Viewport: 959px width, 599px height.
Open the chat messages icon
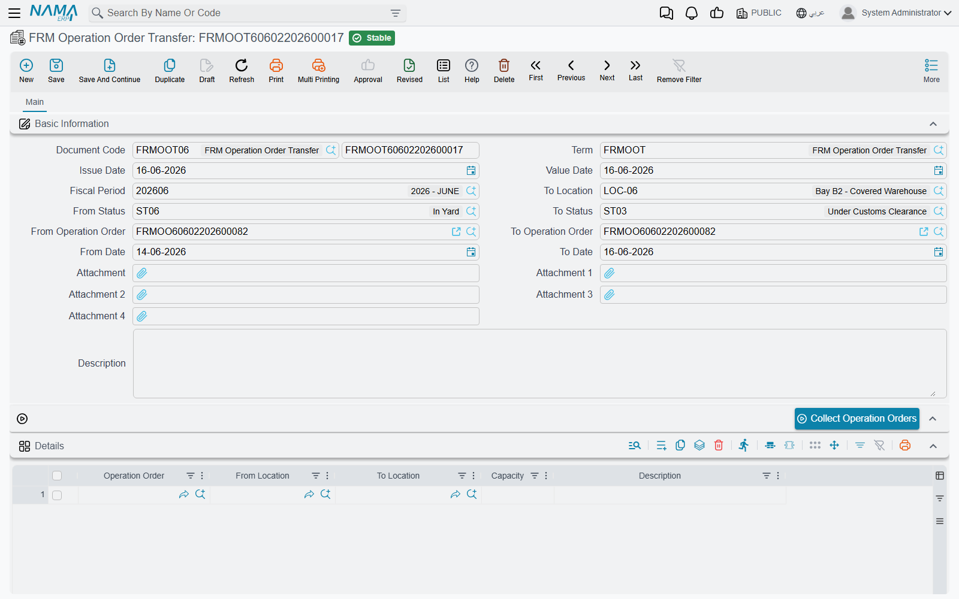pos(667,13)
